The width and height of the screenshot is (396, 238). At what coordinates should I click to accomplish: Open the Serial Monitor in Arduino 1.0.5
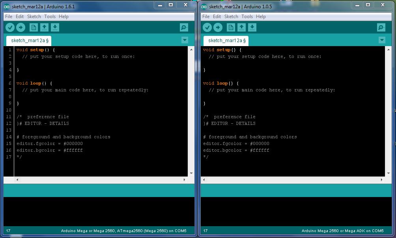[380, 27]
